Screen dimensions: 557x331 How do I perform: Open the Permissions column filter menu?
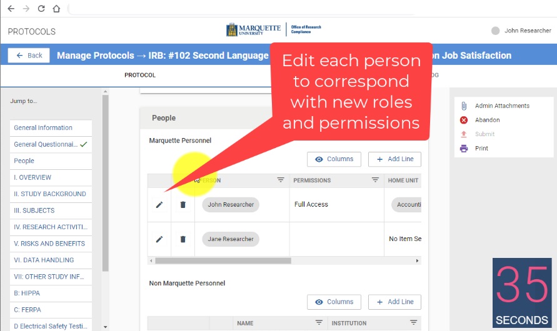coord(375,180)
